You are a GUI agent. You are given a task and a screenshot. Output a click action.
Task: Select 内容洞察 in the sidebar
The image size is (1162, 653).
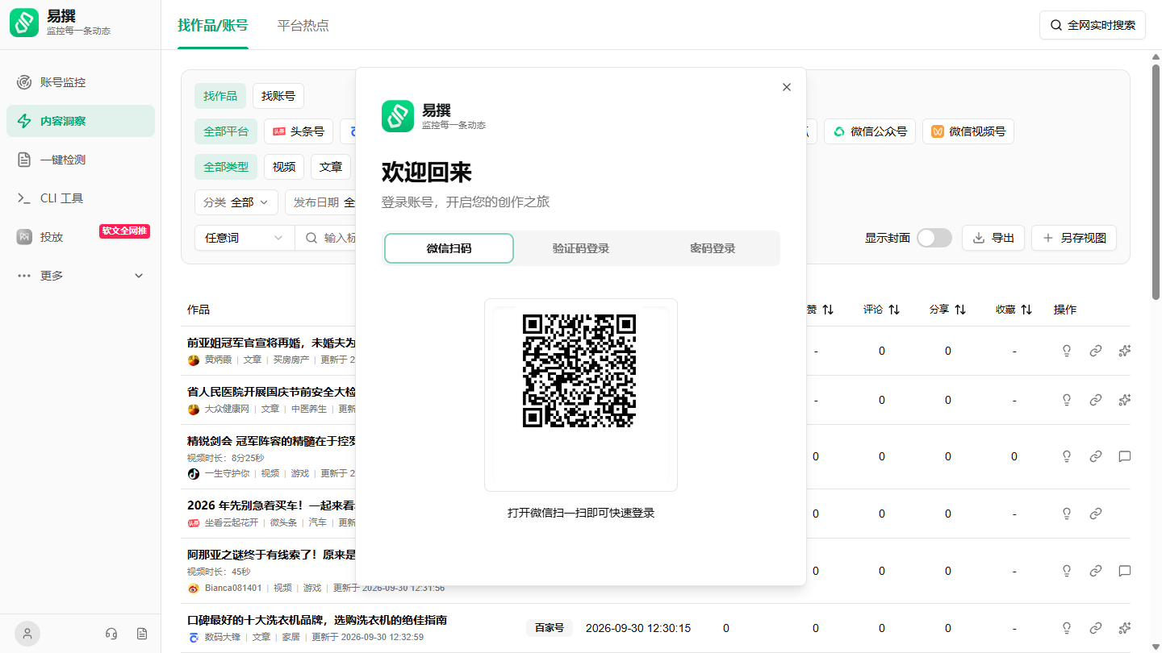click(x=81, y=121)
